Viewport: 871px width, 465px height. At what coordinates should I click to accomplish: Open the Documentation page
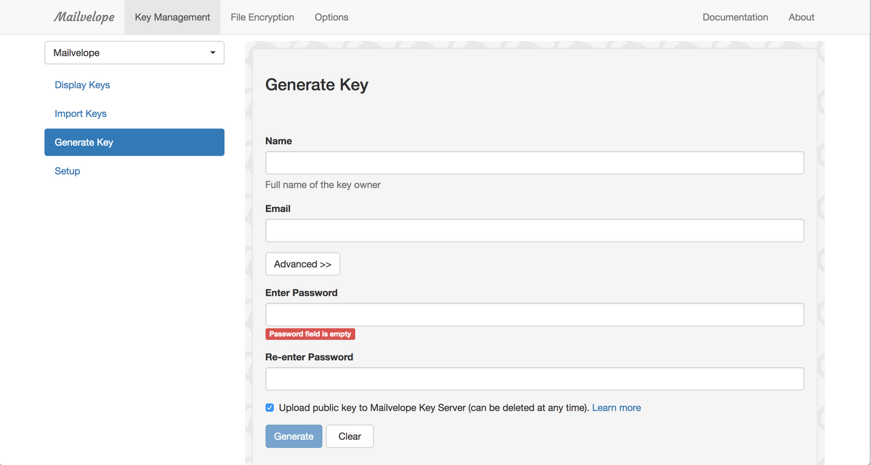pyautogui.click(x=735, y=17)
